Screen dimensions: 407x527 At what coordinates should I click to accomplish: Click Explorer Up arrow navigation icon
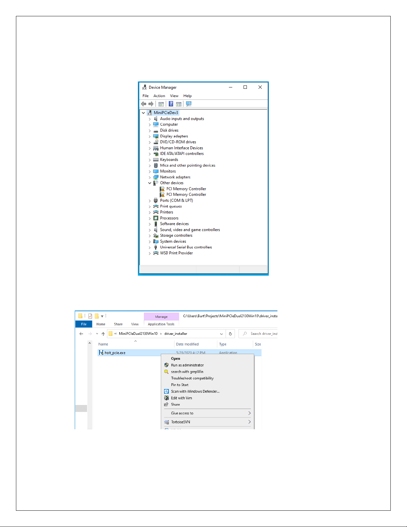pos(103,333)
